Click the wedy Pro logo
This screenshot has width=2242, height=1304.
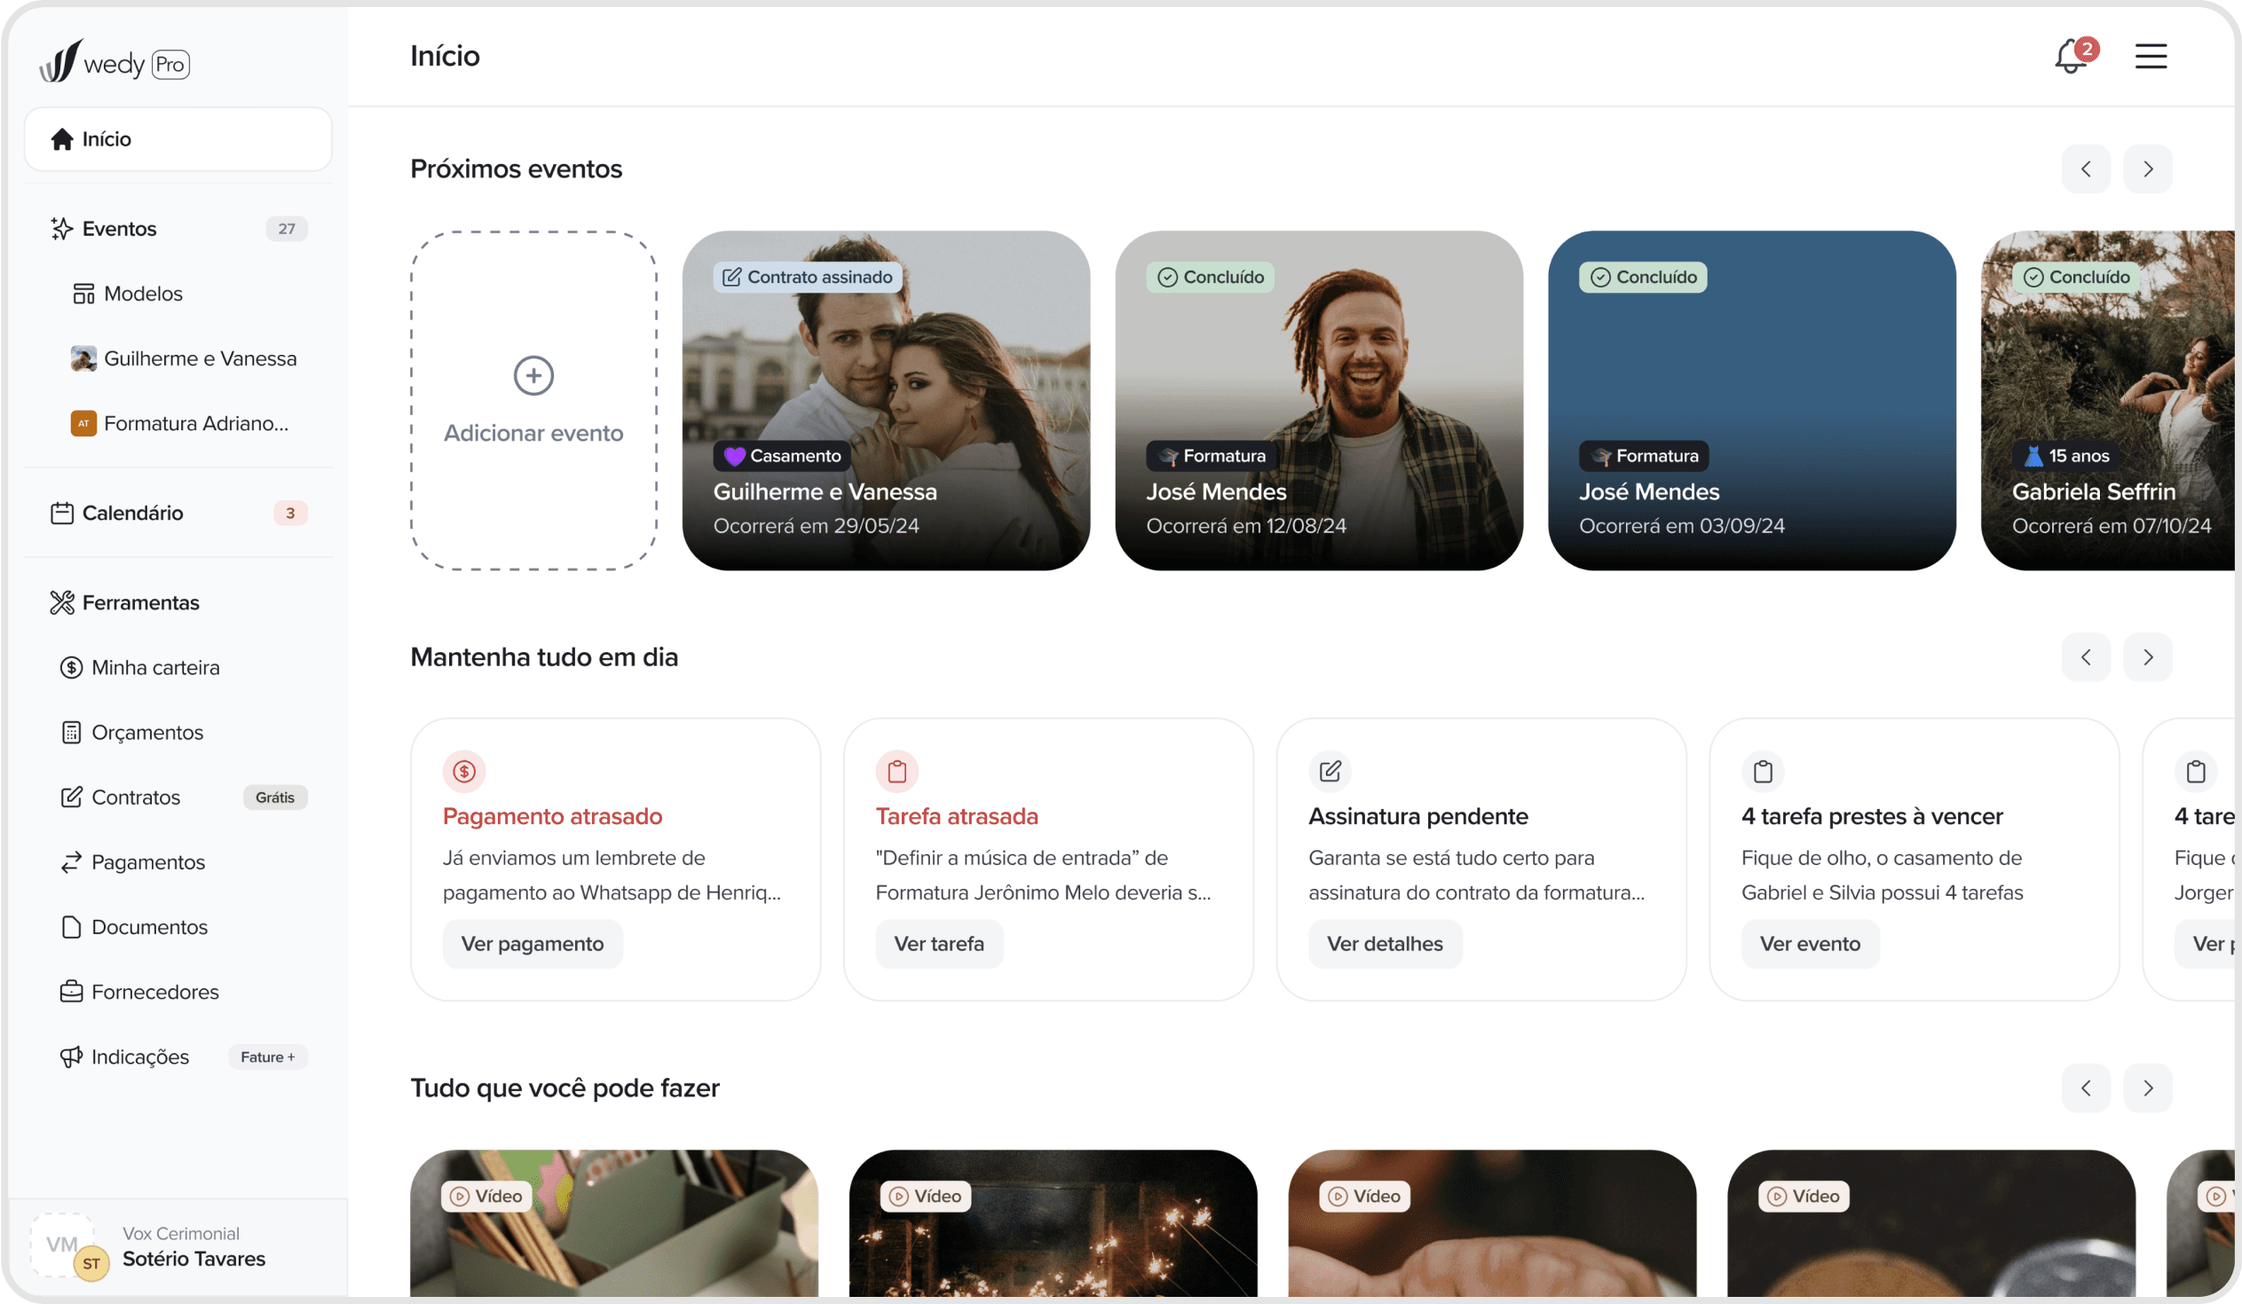[x=114, y=62]
